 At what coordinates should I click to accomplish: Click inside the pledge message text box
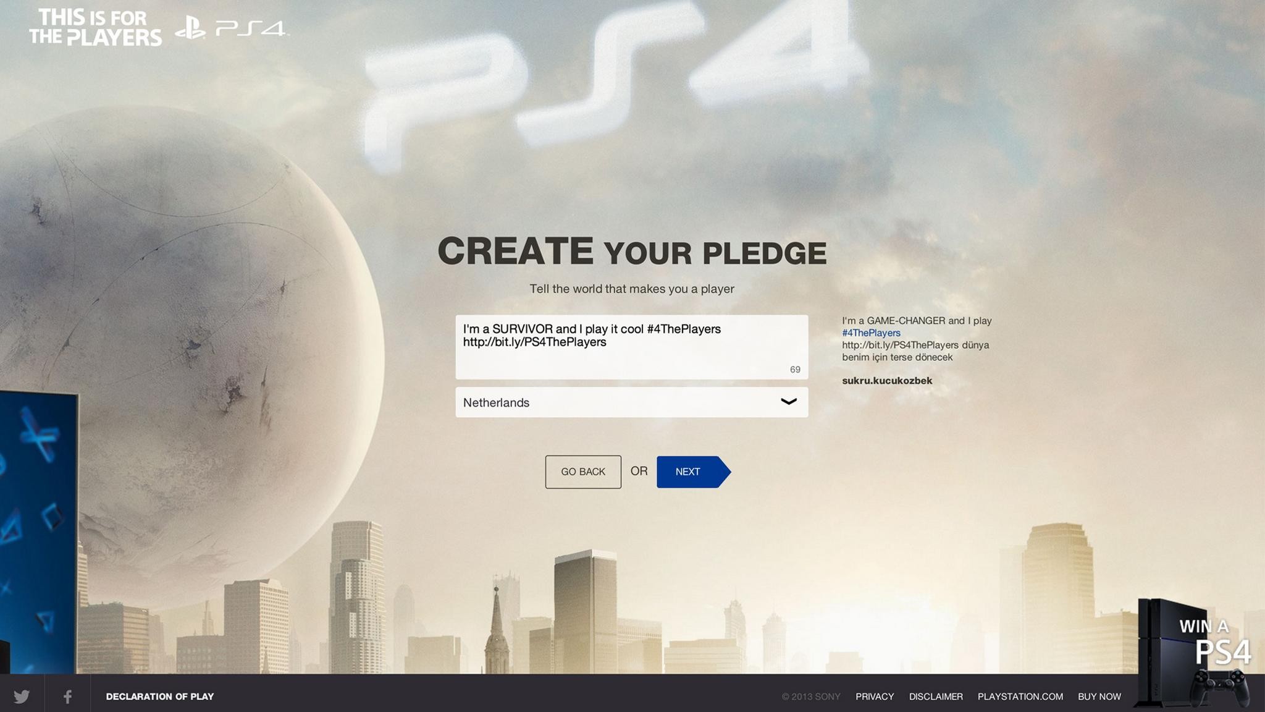(631, 347)
